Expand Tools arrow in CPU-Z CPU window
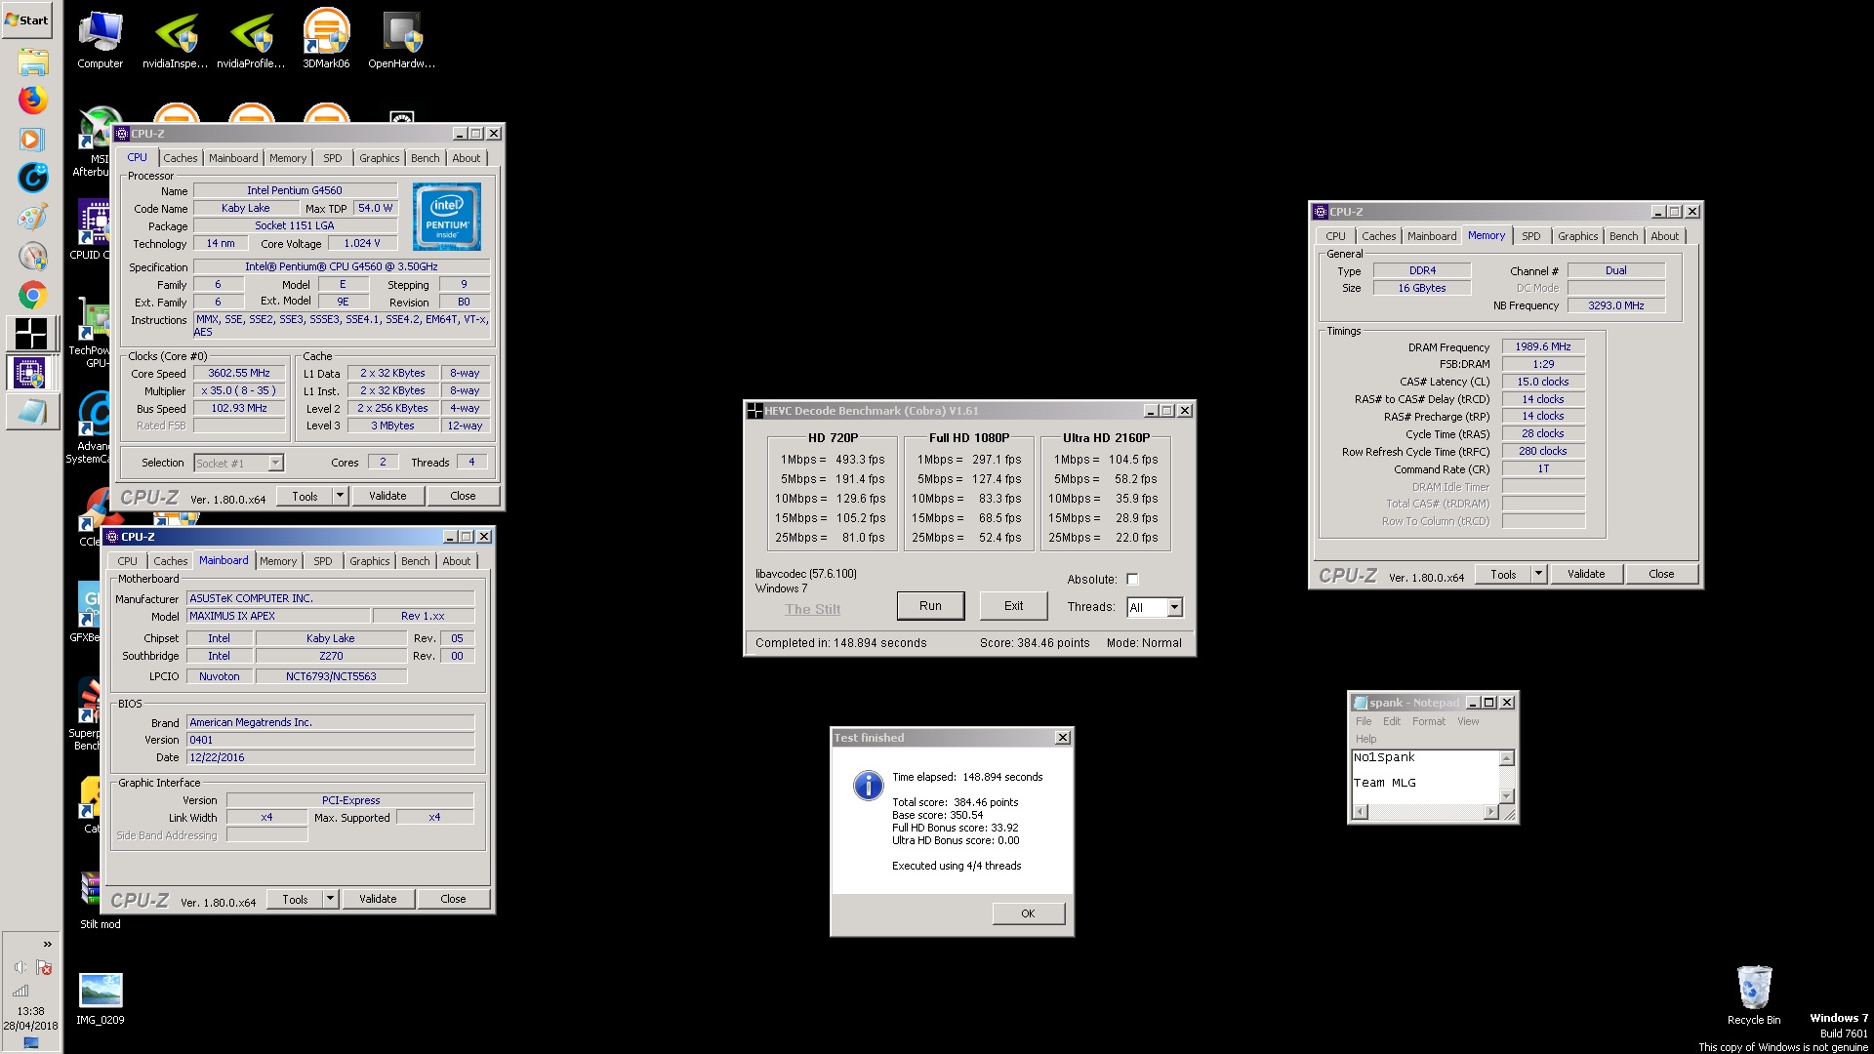Image resolution: width=1874 pixels, height=1054 pixels. point(340,496)
